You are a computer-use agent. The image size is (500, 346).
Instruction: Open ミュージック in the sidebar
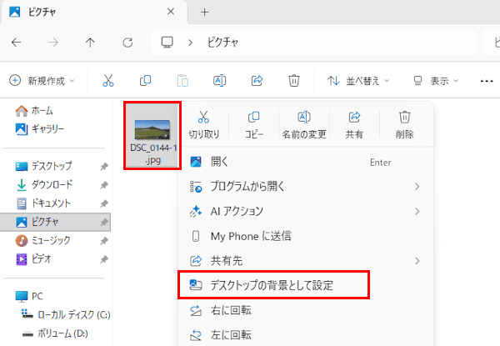(x=56, y=240)
